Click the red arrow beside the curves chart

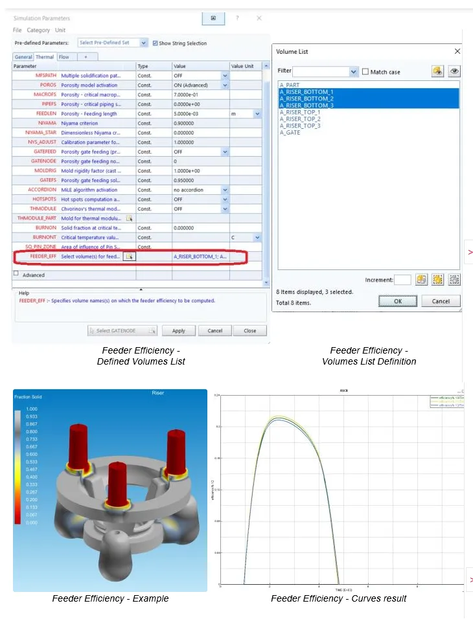(x=471, y=580)
